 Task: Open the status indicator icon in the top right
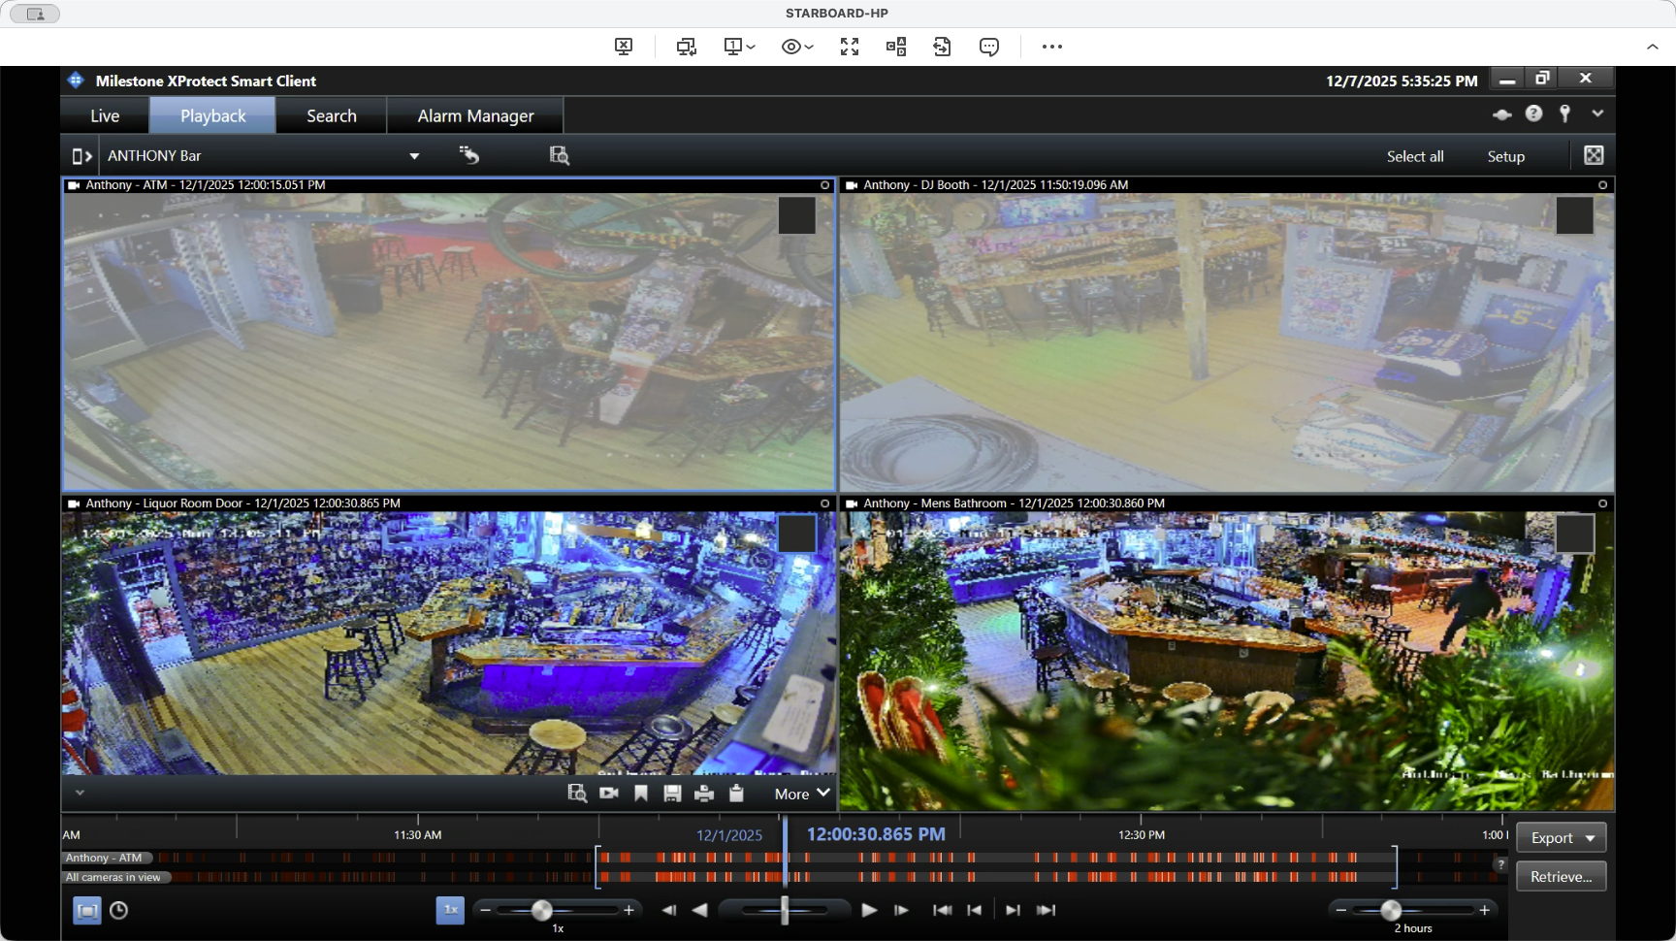coord(1502,114)
